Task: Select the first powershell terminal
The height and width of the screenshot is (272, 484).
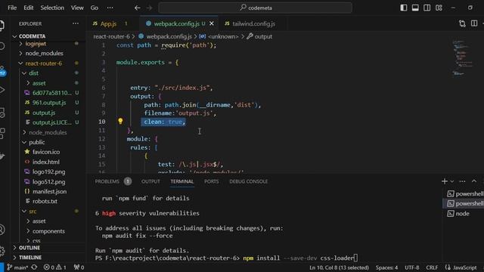Action: (465, 193)
